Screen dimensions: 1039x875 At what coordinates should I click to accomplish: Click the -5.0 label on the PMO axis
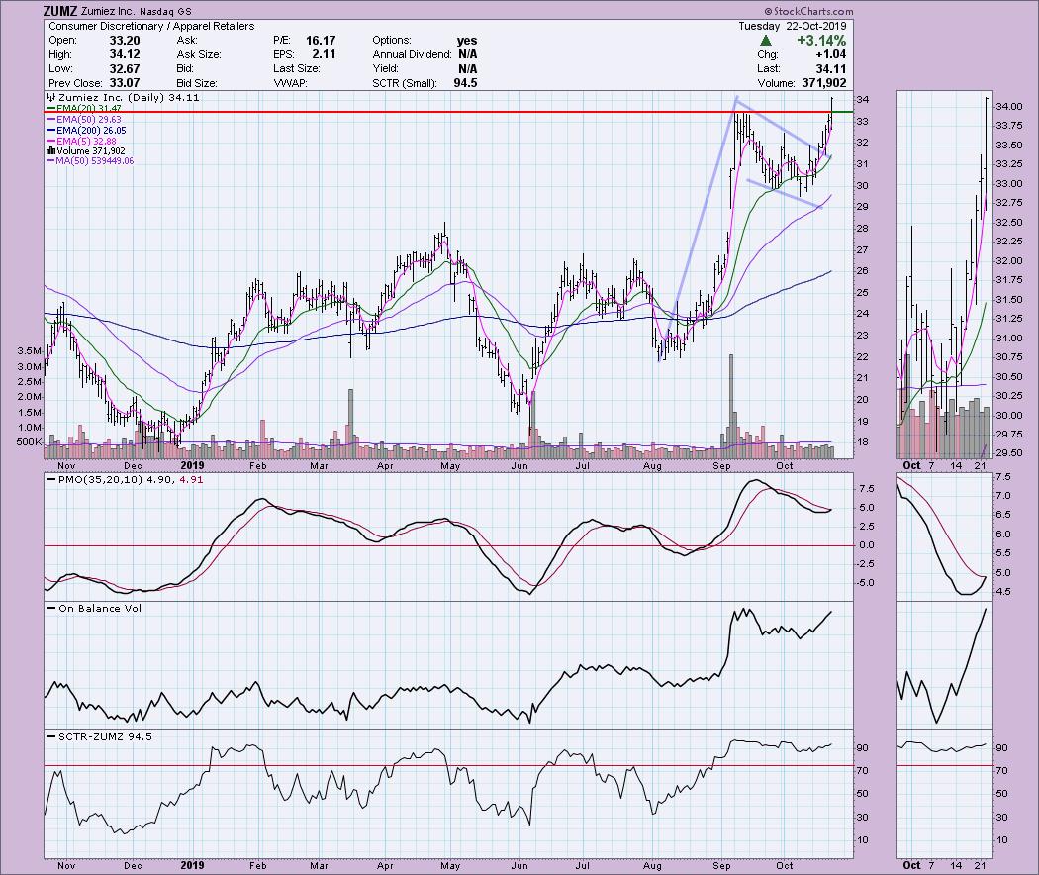pos(866,583)
